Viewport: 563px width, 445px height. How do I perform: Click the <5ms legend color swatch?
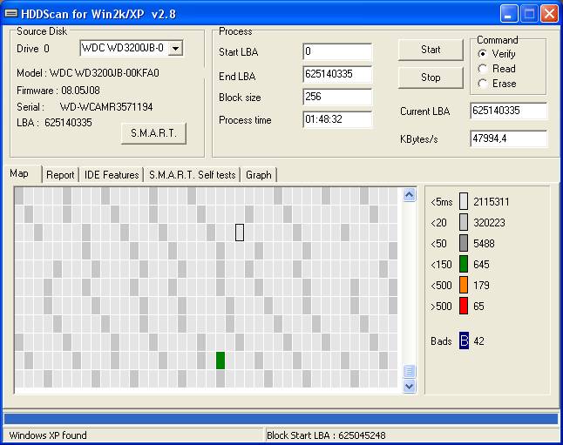[x=464, y=201]
